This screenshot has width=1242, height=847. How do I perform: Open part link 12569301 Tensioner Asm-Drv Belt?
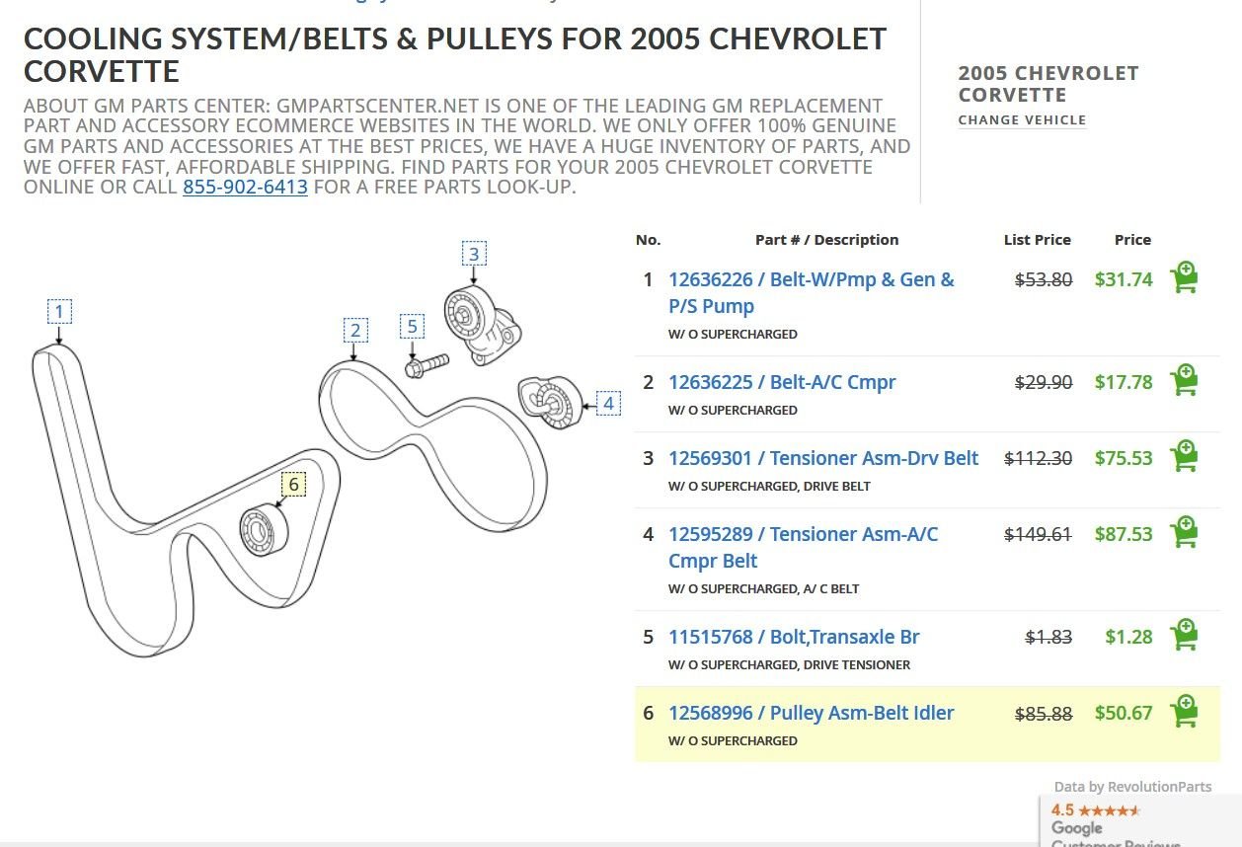tap(823, 458)
